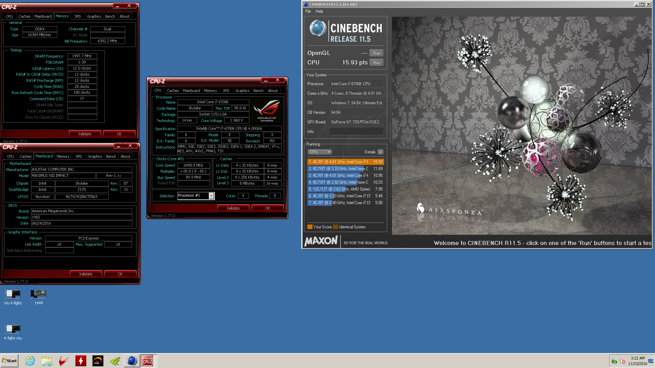Screen dimensions: 655x368
Task: Click OK in the Memory window
Action: [119, 134]
